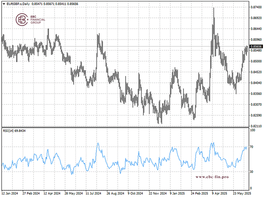The height and width of the screenshot is (198, 266).
Task: Click the RSI 70 overbought level label
Action: click(x=252, y=147)
